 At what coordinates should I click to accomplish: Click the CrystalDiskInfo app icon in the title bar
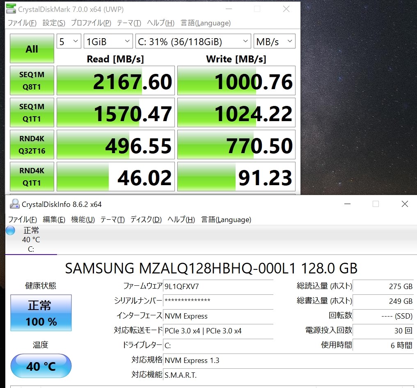click(14, 204)
